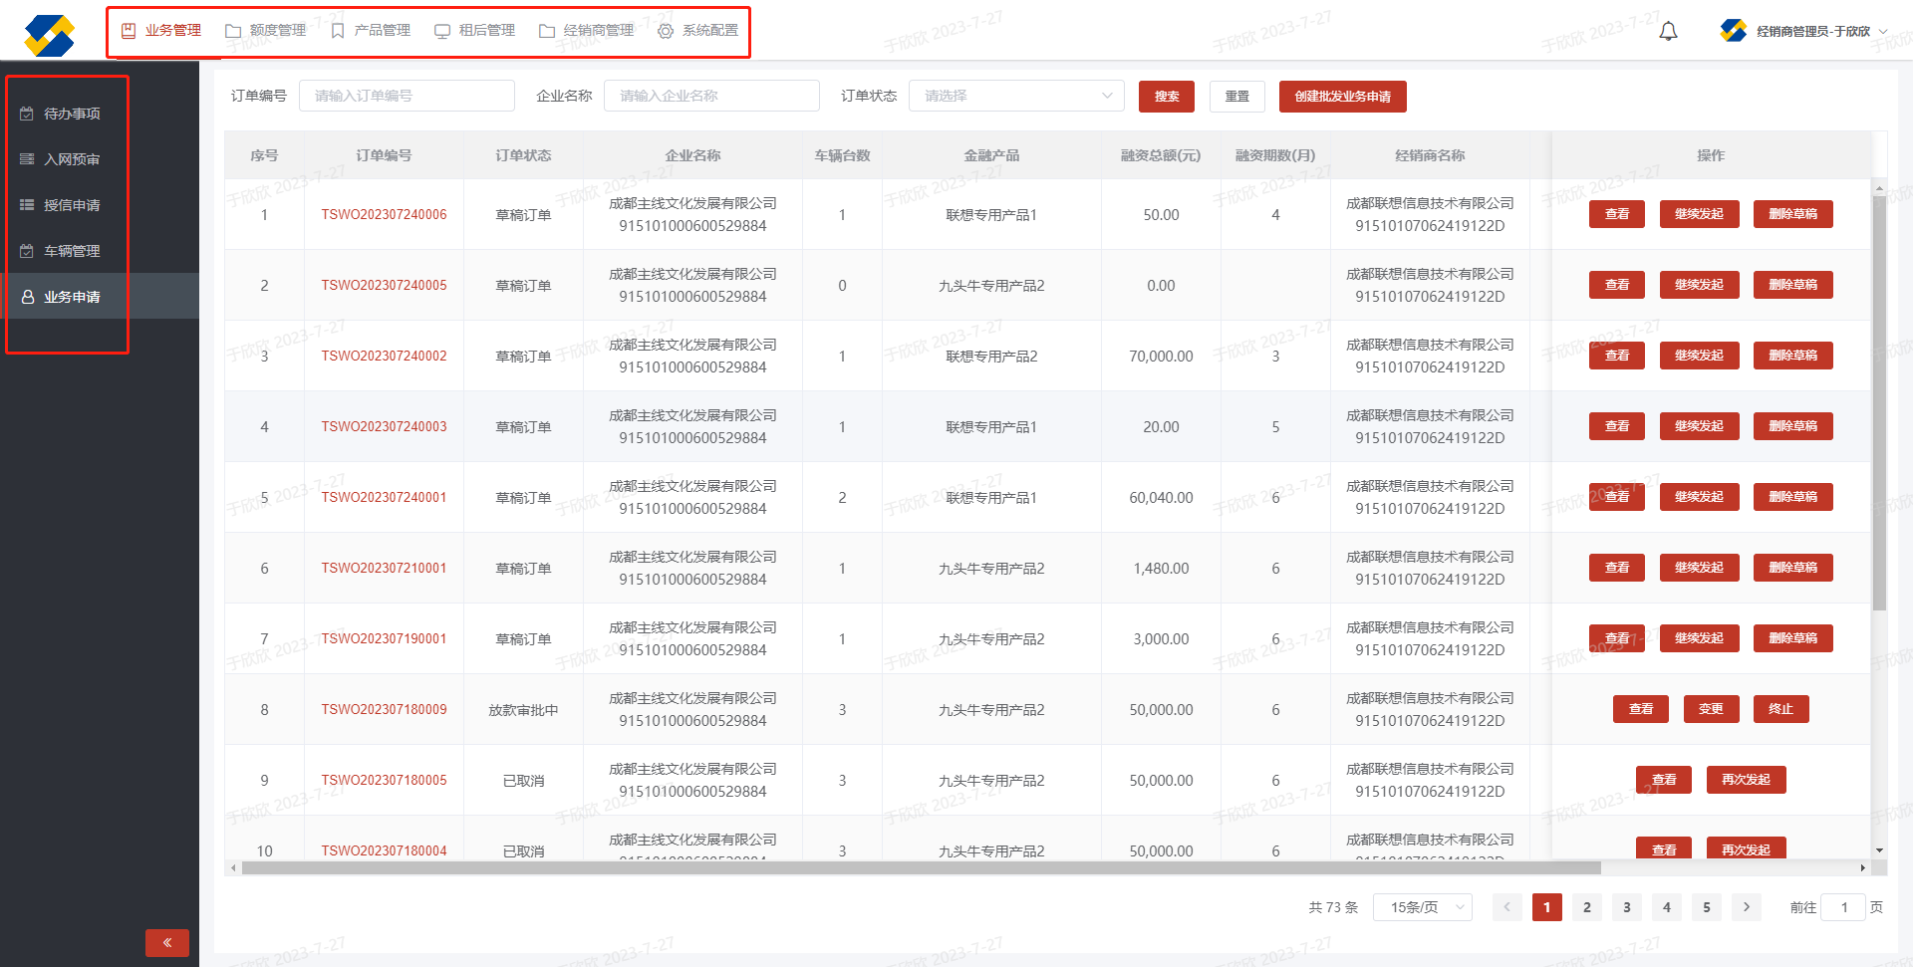The width and height of the screenshot is (1913, 967).
Task: Open 车辆管理 in the sidebar
Action: coord(71,251)
